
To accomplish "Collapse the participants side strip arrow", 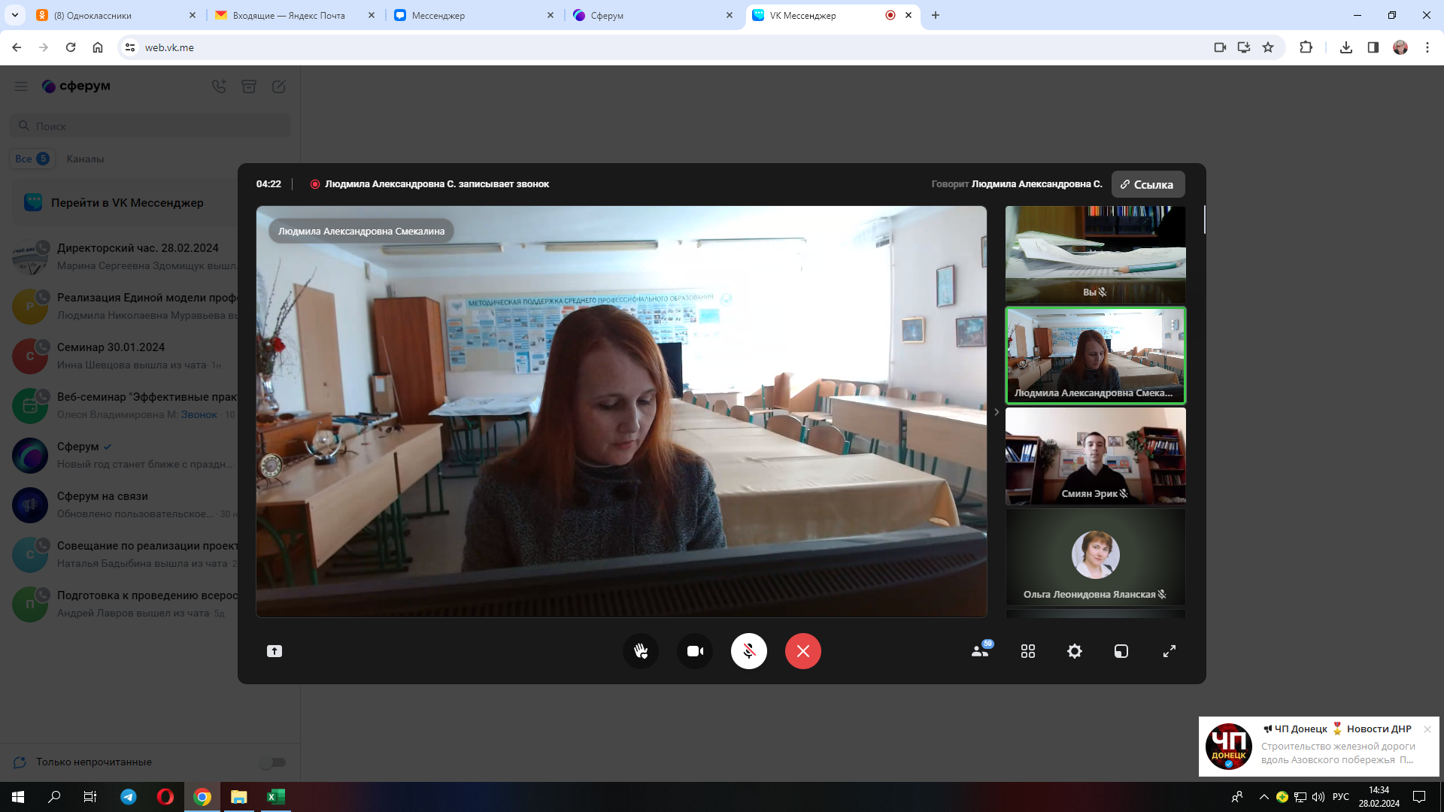I will click(x=997, y=412).
